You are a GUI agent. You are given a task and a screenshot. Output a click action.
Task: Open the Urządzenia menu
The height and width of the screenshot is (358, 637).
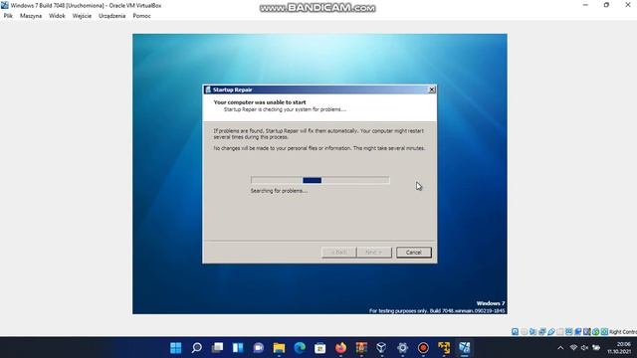111,16
